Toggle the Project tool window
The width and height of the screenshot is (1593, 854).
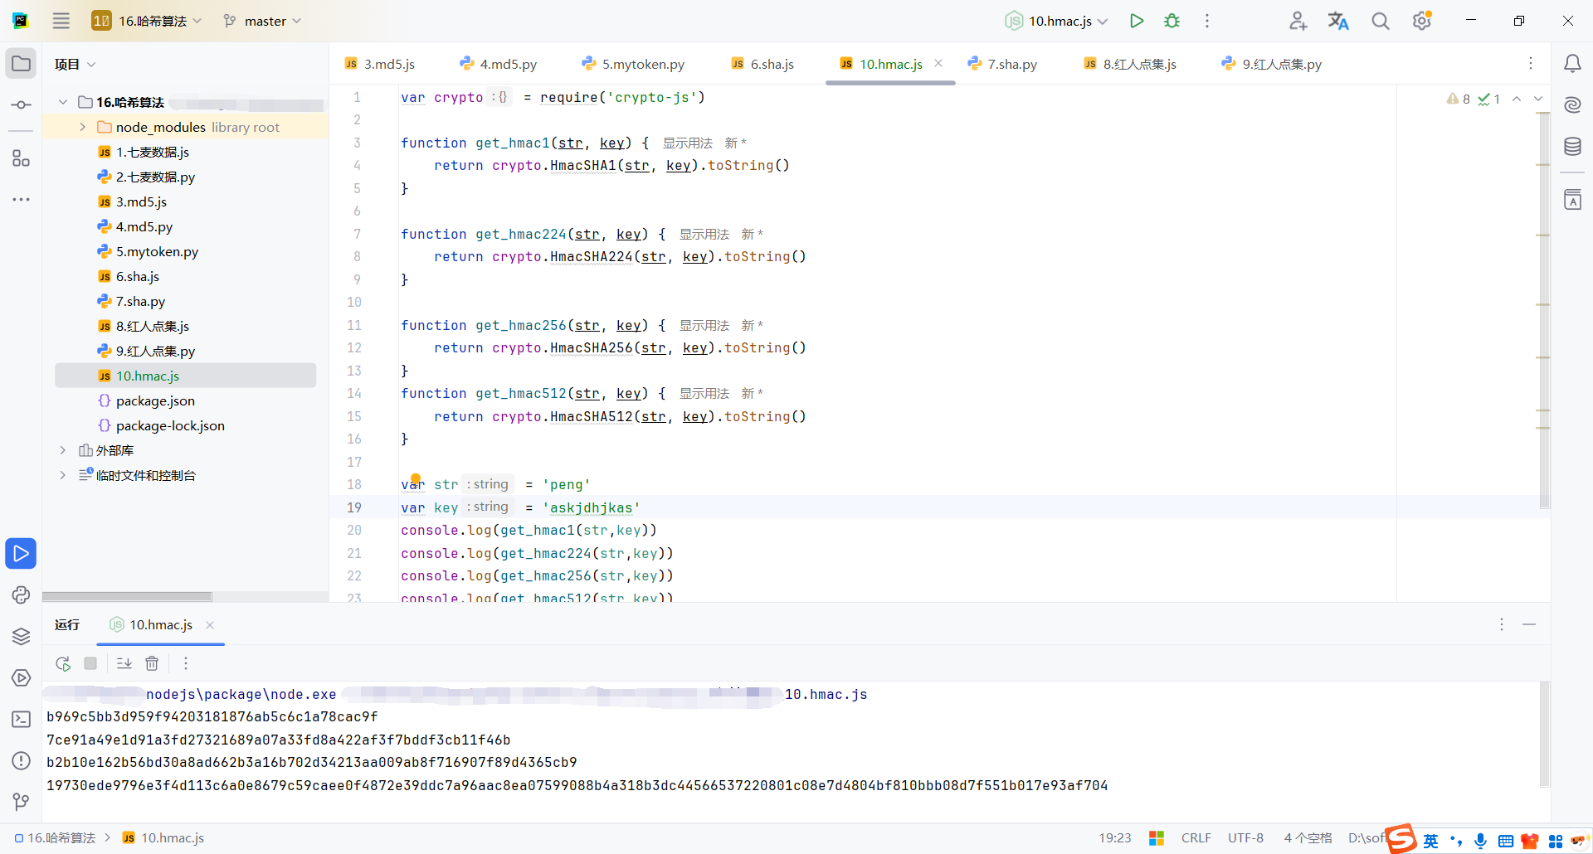coord(21,64)
